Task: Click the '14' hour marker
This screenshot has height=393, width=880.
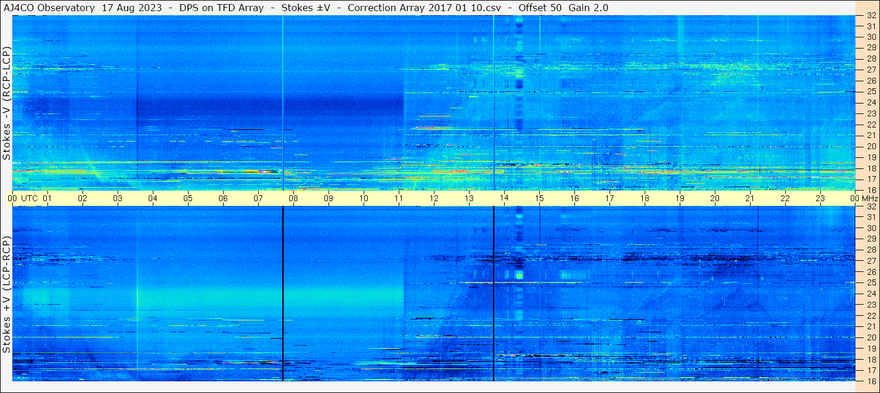Action: click(504, 198)
